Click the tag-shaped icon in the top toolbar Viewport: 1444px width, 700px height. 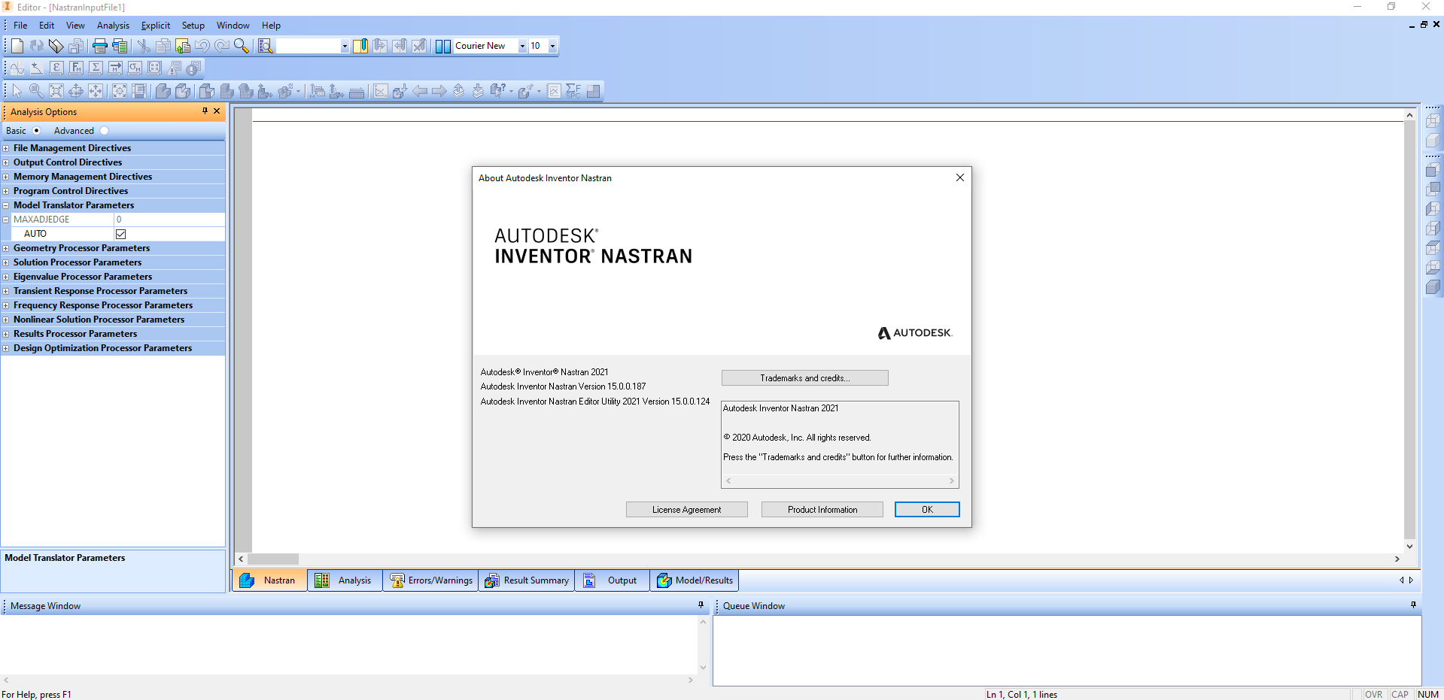coord(56,46)
